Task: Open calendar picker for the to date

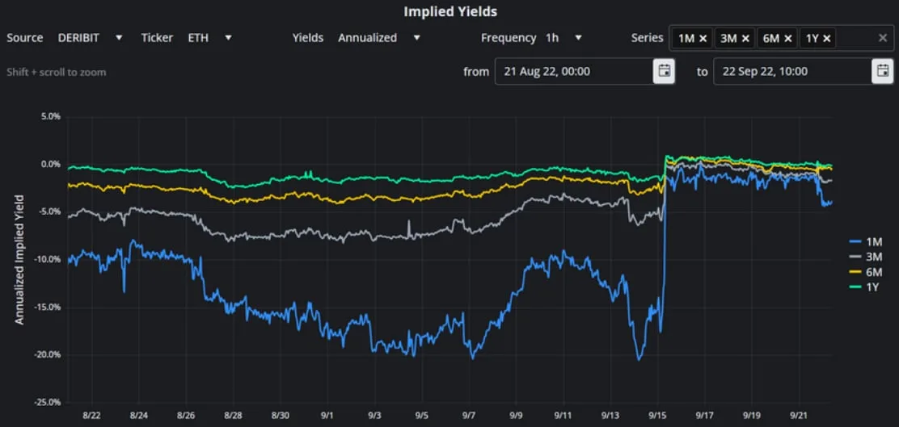Action: tap(883, 72)
